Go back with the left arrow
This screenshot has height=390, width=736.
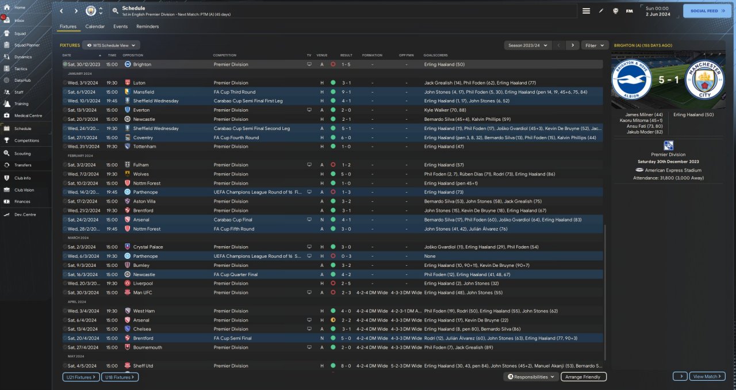[x=62, y=11]
